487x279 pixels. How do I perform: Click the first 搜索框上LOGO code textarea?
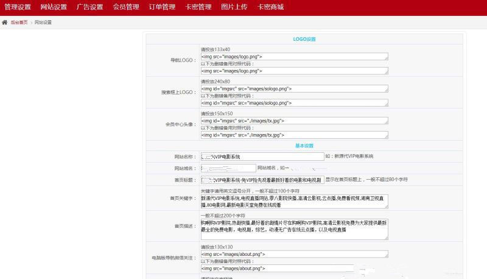pyautogui.click(x=294, y=88)
